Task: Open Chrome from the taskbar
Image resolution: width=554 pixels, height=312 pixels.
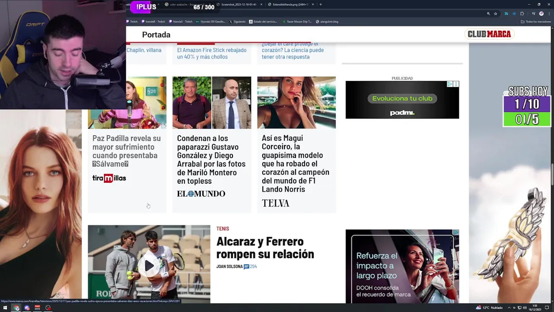Action: tap(16, 308)
